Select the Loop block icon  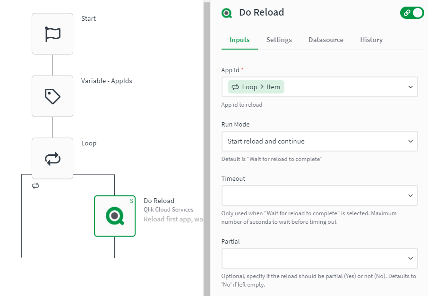[52, 159]
